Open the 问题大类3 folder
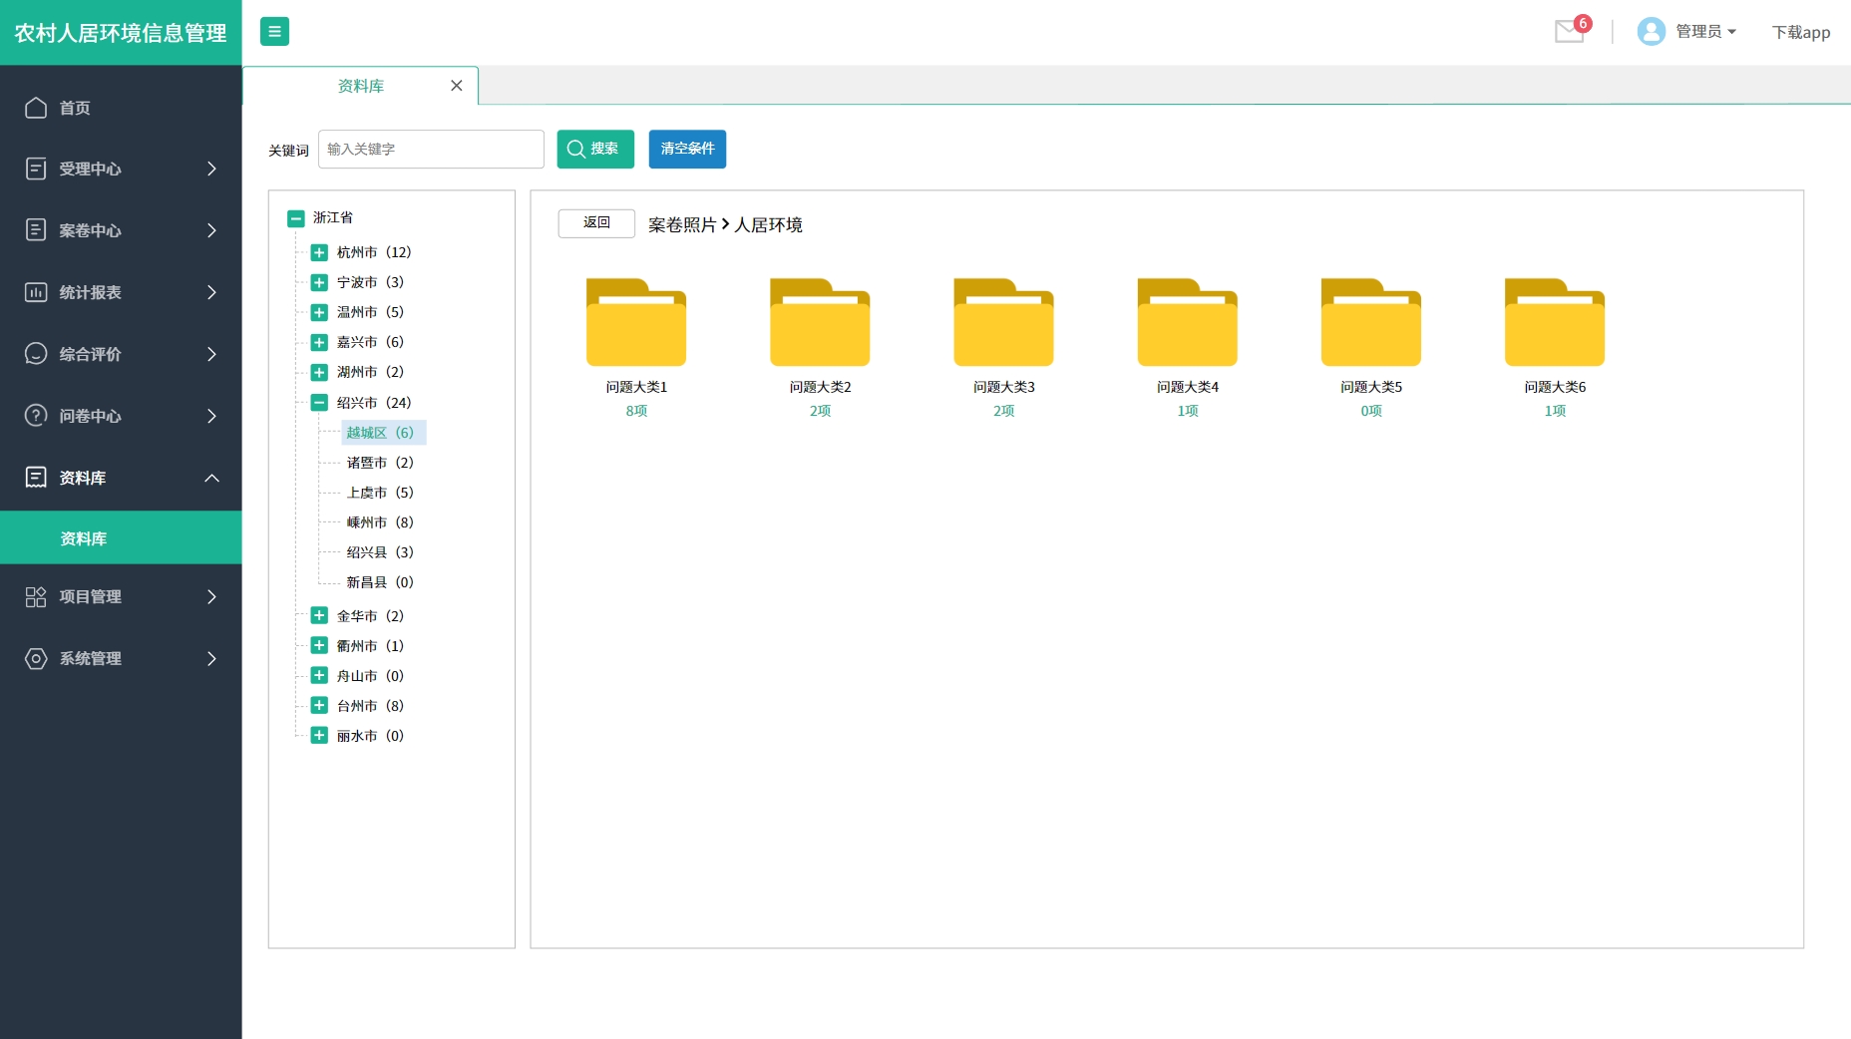 1003,322
